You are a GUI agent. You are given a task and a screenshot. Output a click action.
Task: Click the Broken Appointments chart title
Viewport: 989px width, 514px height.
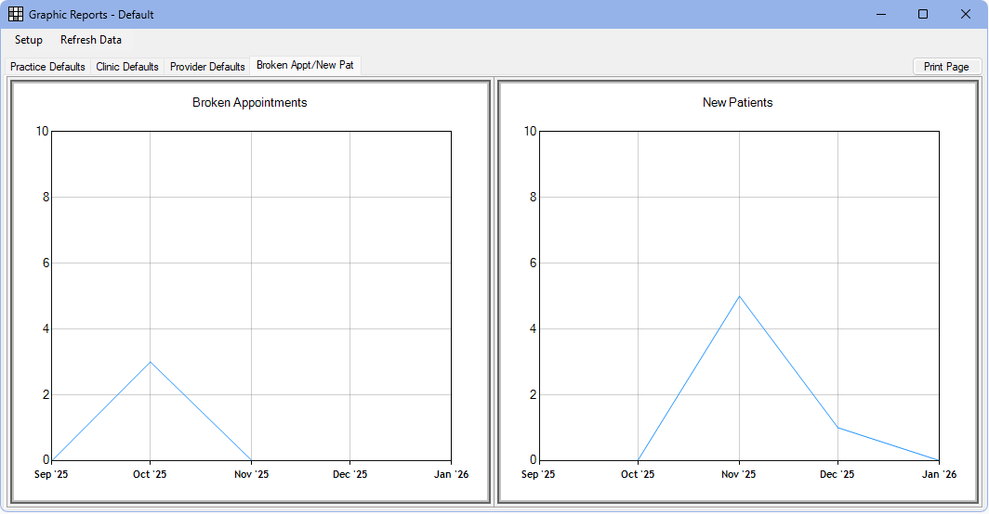coord(249,103)
